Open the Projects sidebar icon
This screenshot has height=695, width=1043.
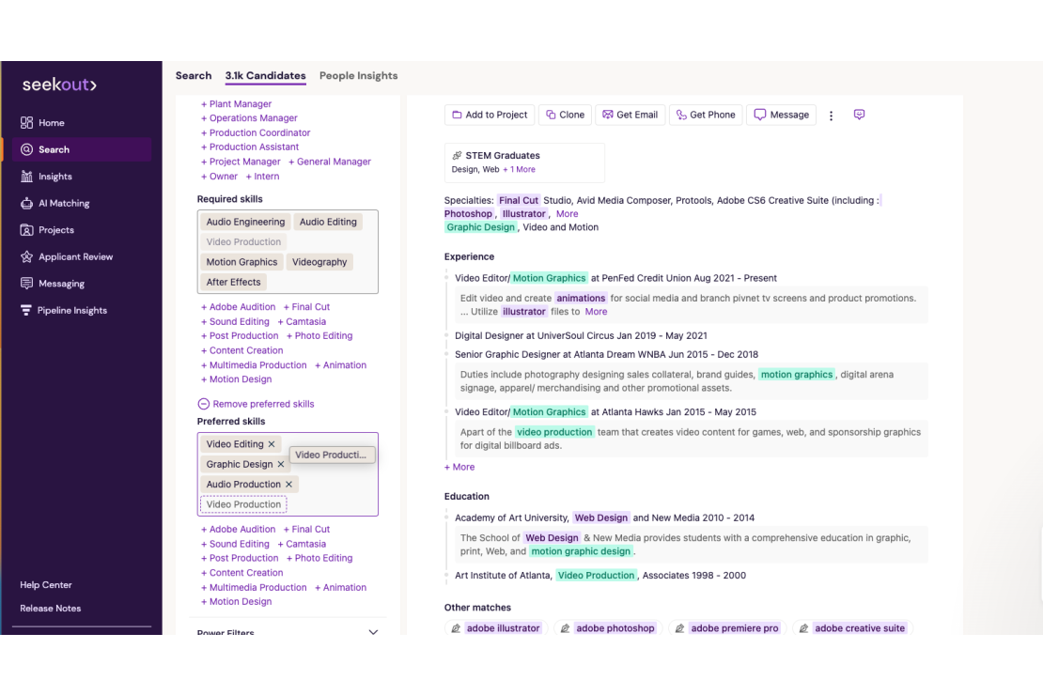coord(53,229)
